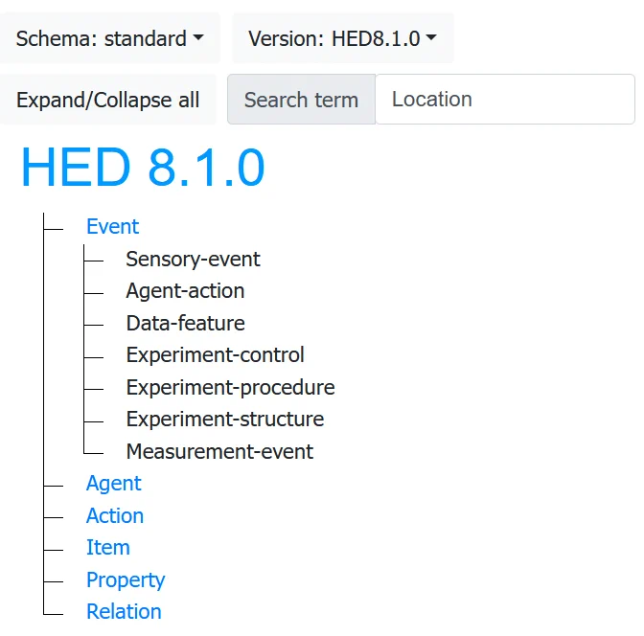Click the HED 8.1.0 heading link
Image resolution: width=644 pixels, height=636 pixels.
(x=143, y=168)
